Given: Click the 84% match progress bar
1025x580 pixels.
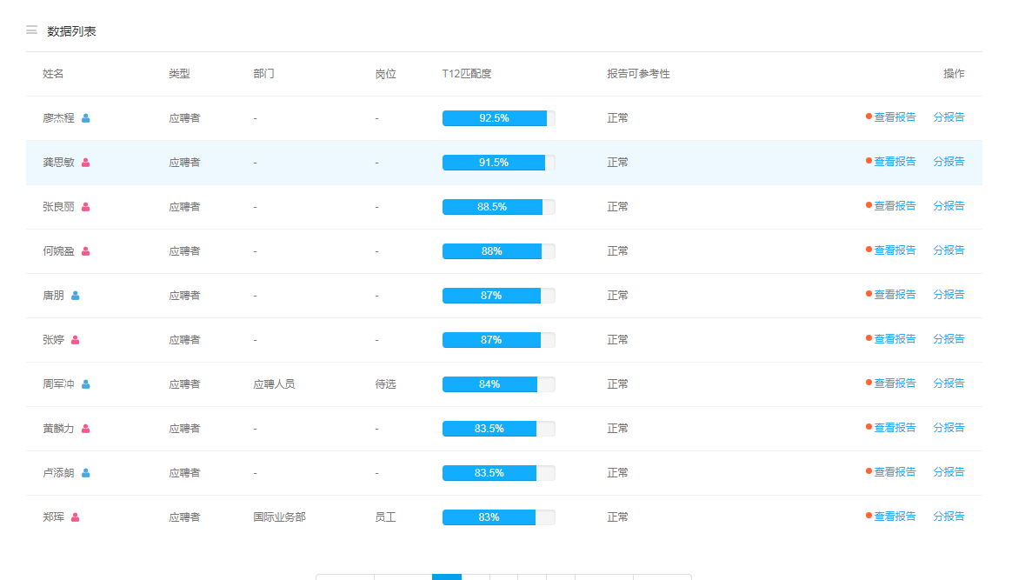Looking at the screenshot, I should click(x=499, y=384).
